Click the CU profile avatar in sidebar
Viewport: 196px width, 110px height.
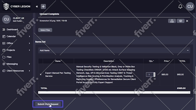pos(6,19)
